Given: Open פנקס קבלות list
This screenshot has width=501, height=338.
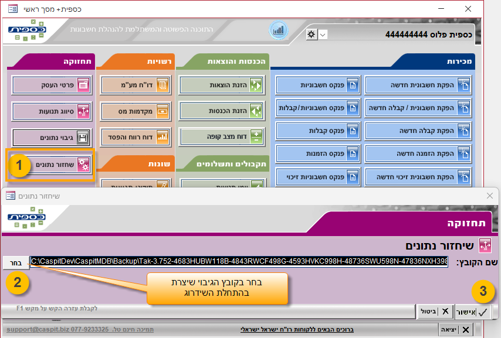Looking at the screenshot, I should pyautogui.click(x=317, y=131).
